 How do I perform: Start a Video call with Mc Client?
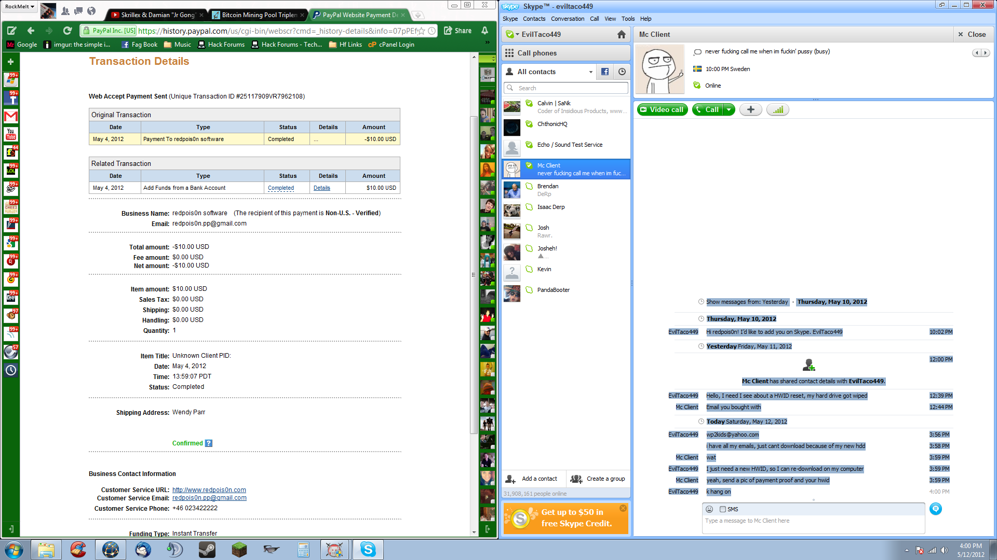click(662, 109)
